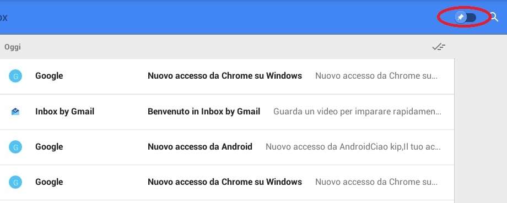Click sender name Inbox by Gmail
The width and height of the screenshot is (507, 203).
click(x=64, y=112)
